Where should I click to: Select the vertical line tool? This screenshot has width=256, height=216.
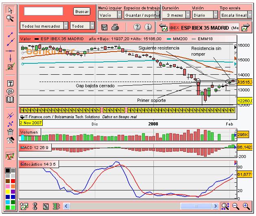[x=10, y=58]
